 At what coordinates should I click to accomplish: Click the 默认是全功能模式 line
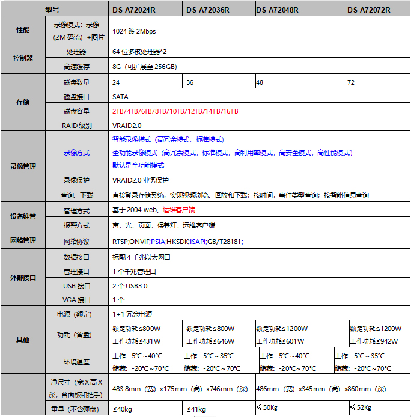(138, 165)
